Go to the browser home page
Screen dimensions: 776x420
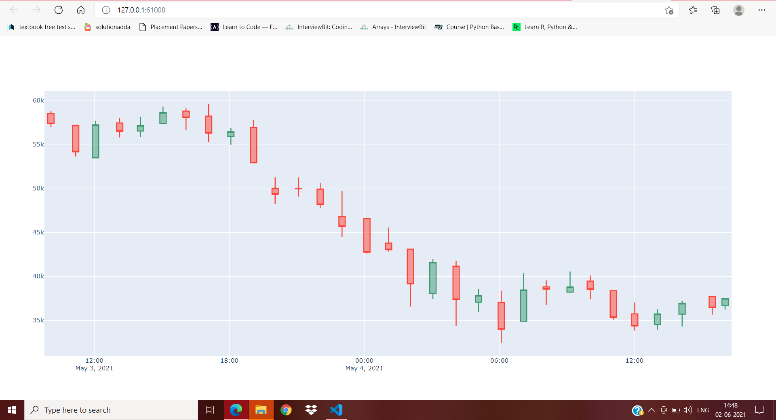coord(81,10)
